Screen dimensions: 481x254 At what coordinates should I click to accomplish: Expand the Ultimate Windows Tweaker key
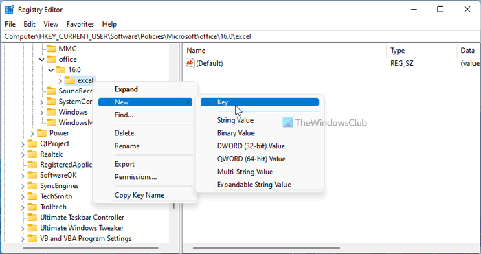(23, 229)
